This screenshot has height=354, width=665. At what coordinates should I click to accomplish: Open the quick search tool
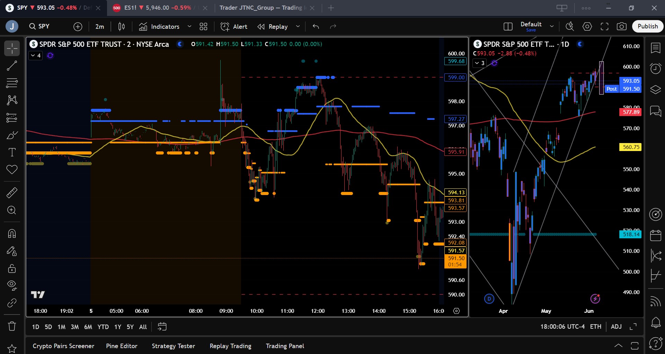coord(570,26)
